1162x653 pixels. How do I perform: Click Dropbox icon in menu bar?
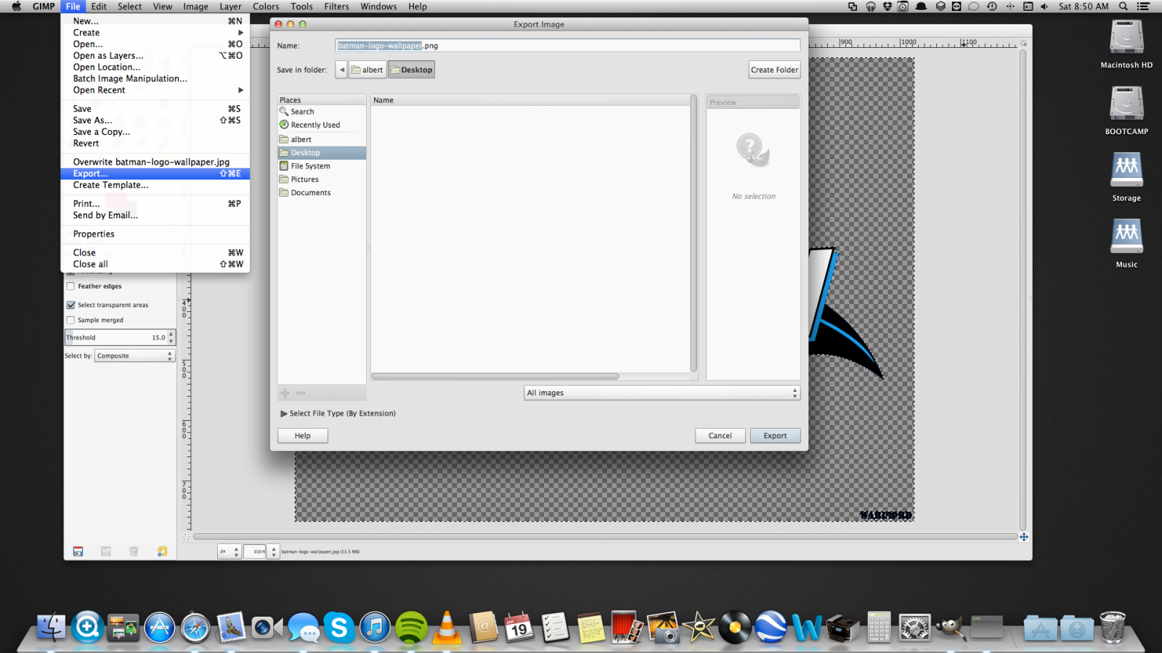pyautogui.click(x=887, y=7)
